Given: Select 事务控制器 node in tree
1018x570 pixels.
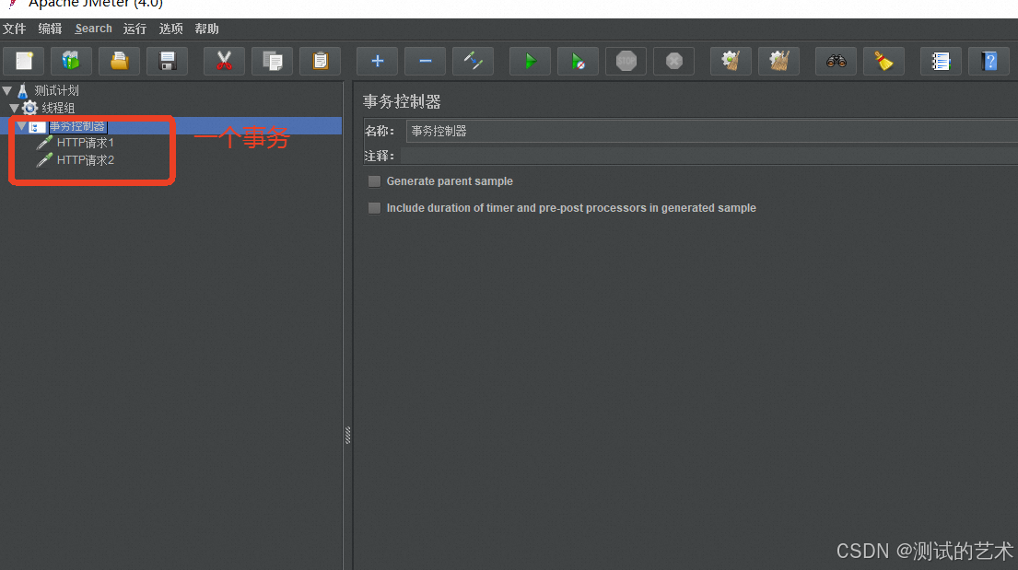Looking at the screenshot, I should [x=77, y=126].
